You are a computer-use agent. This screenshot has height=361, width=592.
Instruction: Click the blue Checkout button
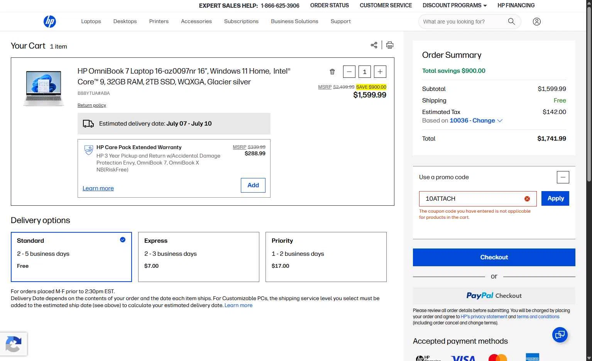pos(494,257)
